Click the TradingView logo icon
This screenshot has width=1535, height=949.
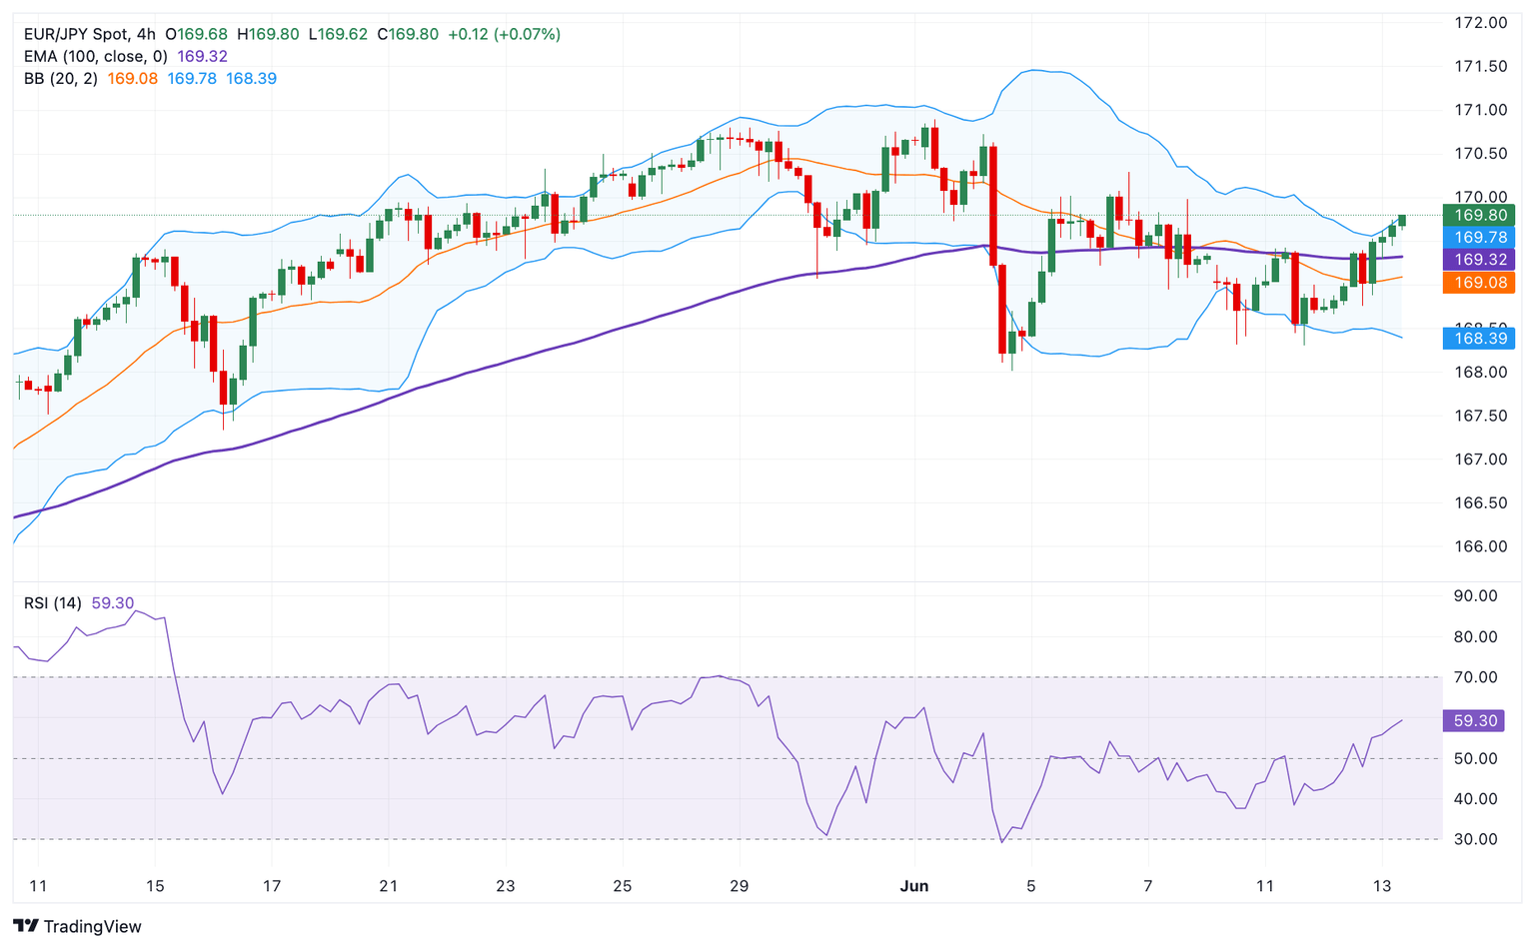[x=26, y=926]
